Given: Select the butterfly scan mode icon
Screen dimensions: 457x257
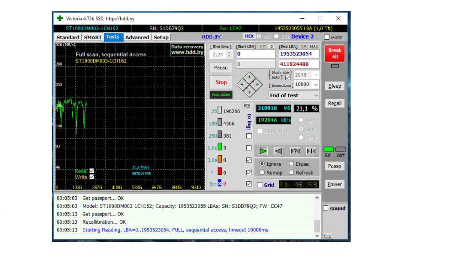Looking at the screenshot, I should (311, 151).
